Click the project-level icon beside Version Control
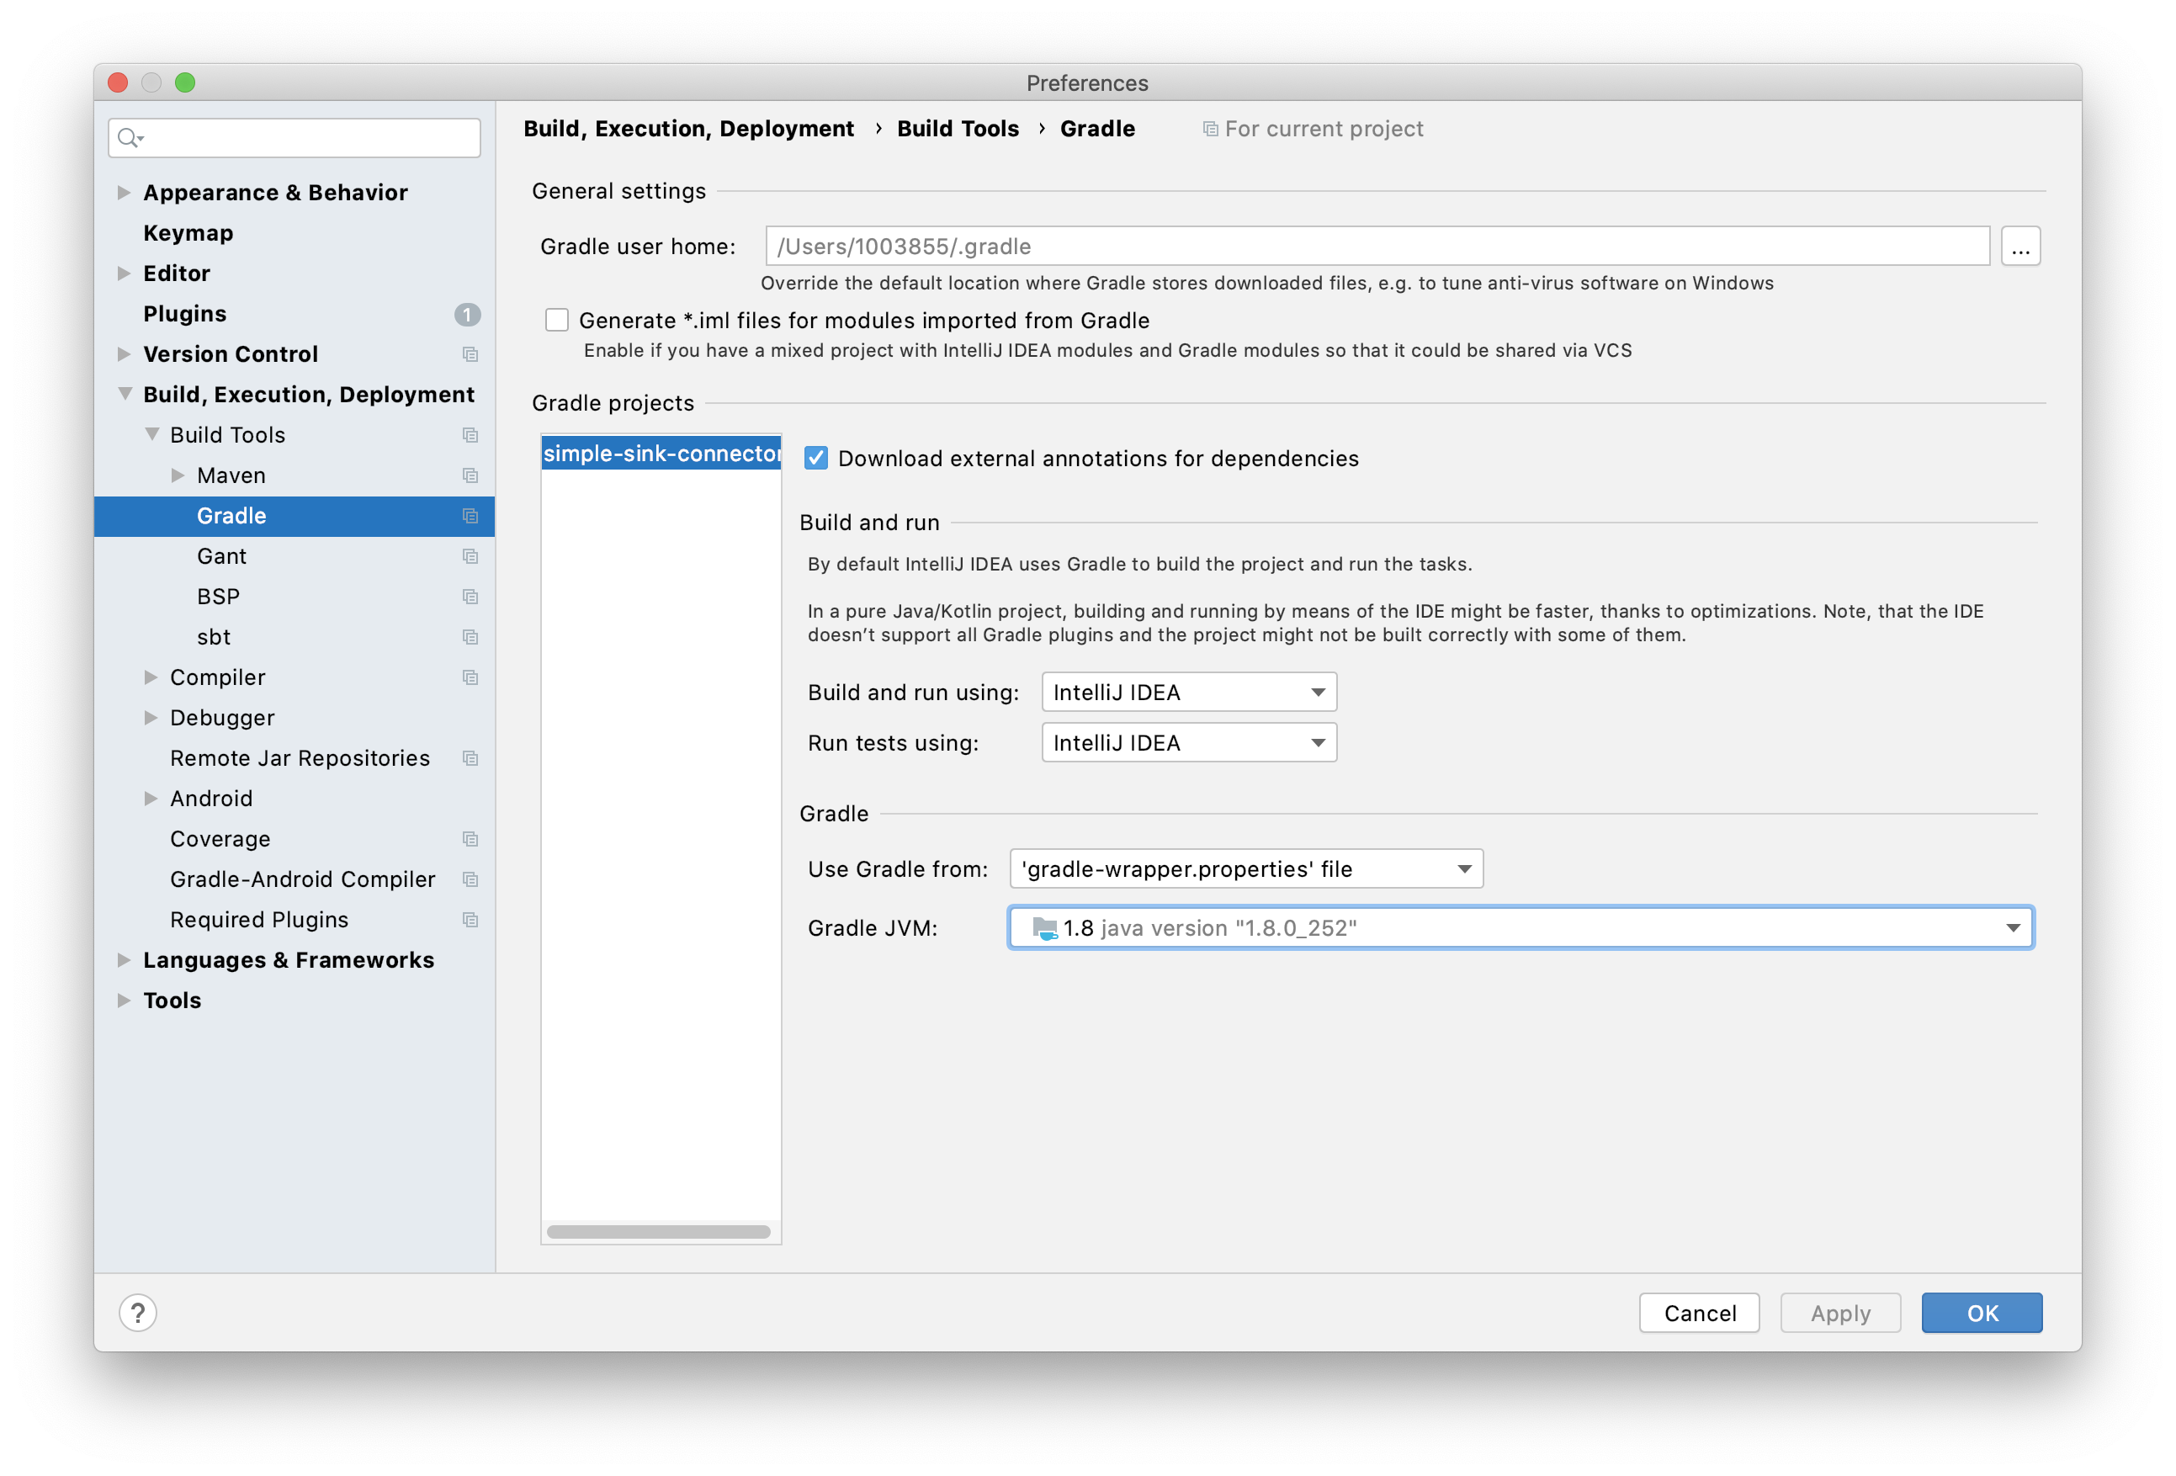 coord(470,355)
